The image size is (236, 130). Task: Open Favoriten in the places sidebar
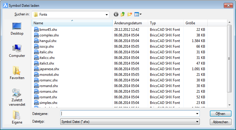pyautogui.click(x=17, y=73)
